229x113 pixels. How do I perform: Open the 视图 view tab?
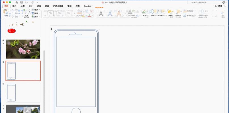77,6
